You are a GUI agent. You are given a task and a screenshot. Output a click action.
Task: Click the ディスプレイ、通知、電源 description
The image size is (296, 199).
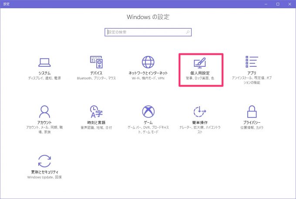click(44, 78)
